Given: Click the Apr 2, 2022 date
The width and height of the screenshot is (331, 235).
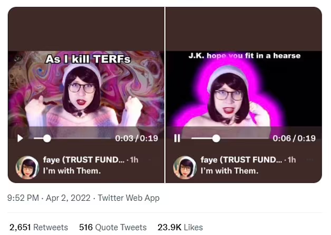Looking at the screenshot, I should click(68, 198).
